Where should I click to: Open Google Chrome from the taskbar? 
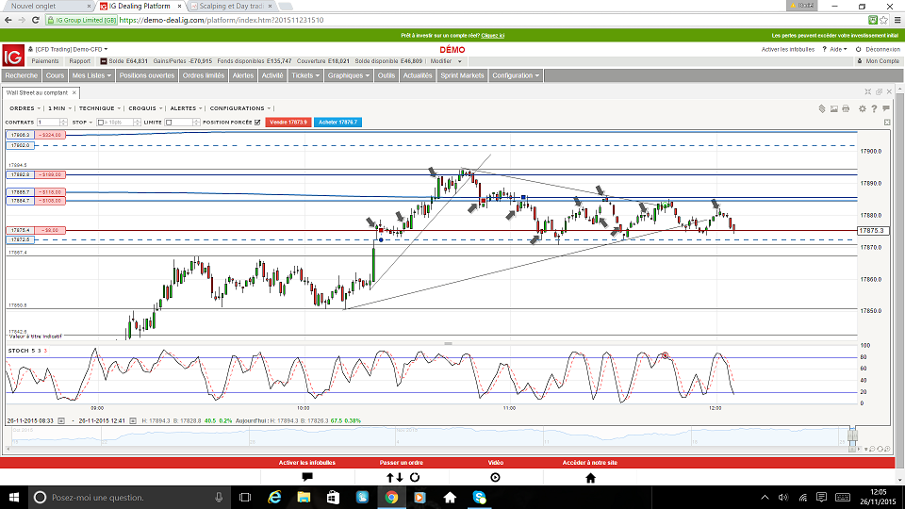pyautogui.click(x=390, y=497)
